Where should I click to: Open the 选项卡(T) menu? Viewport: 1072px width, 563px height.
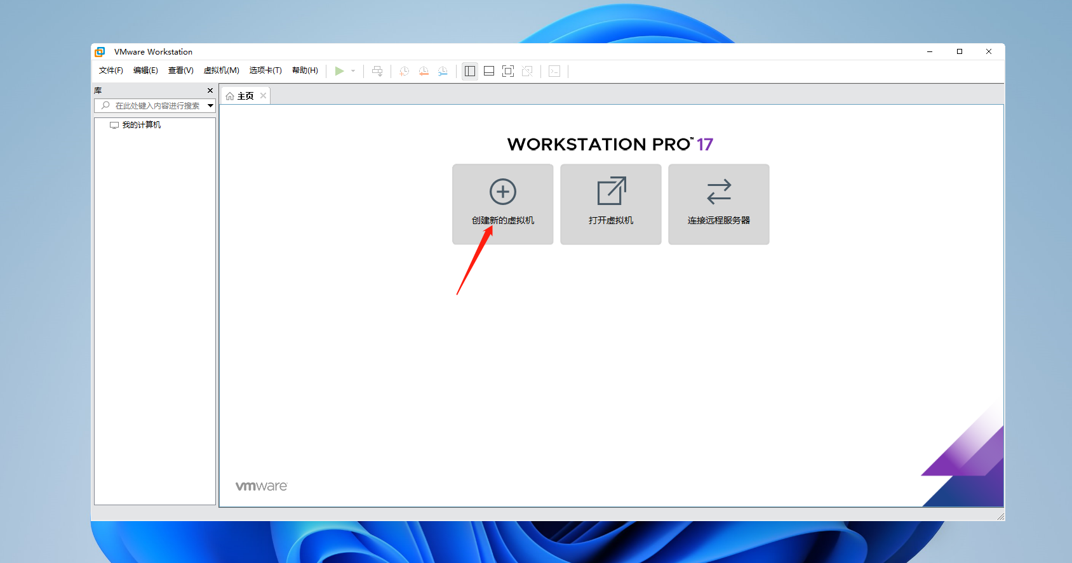[x=265, y=70]
